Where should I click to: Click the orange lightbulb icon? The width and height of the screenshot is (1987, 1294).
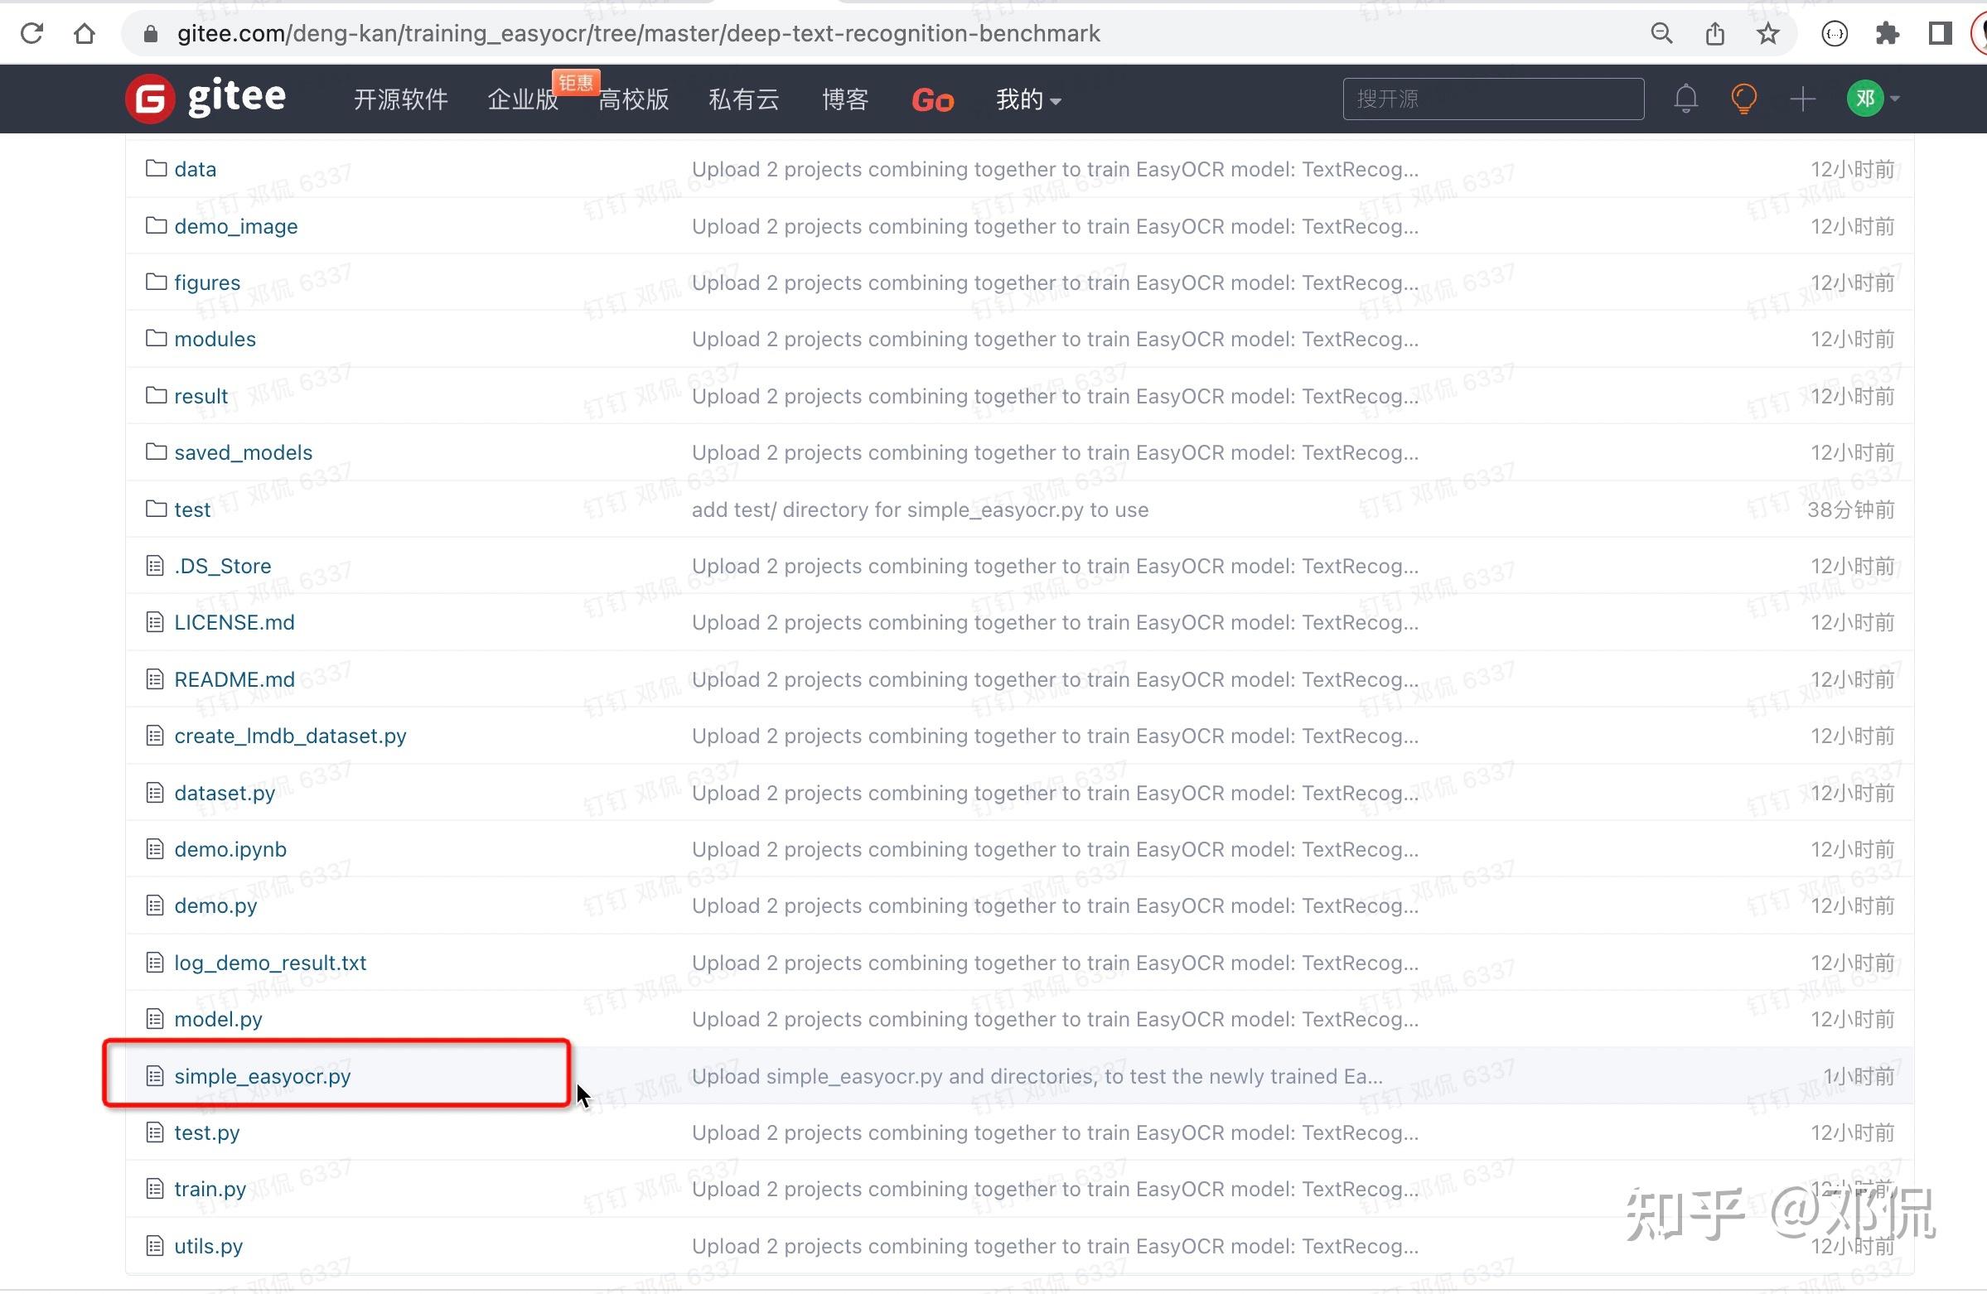point(1743,99)
